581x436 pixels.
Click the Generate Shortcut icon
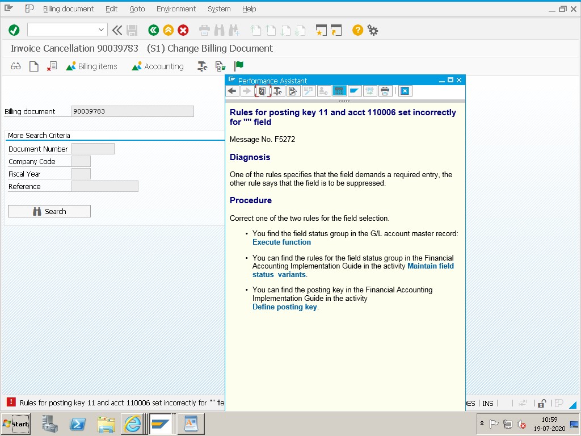(336, 30)
